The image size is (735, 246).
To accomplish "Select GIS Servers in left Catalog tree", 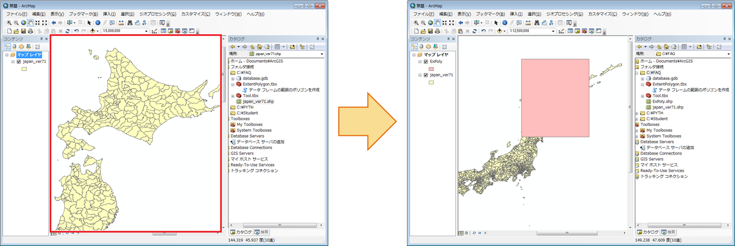I will pyautogui.click(x=242, y=153).
